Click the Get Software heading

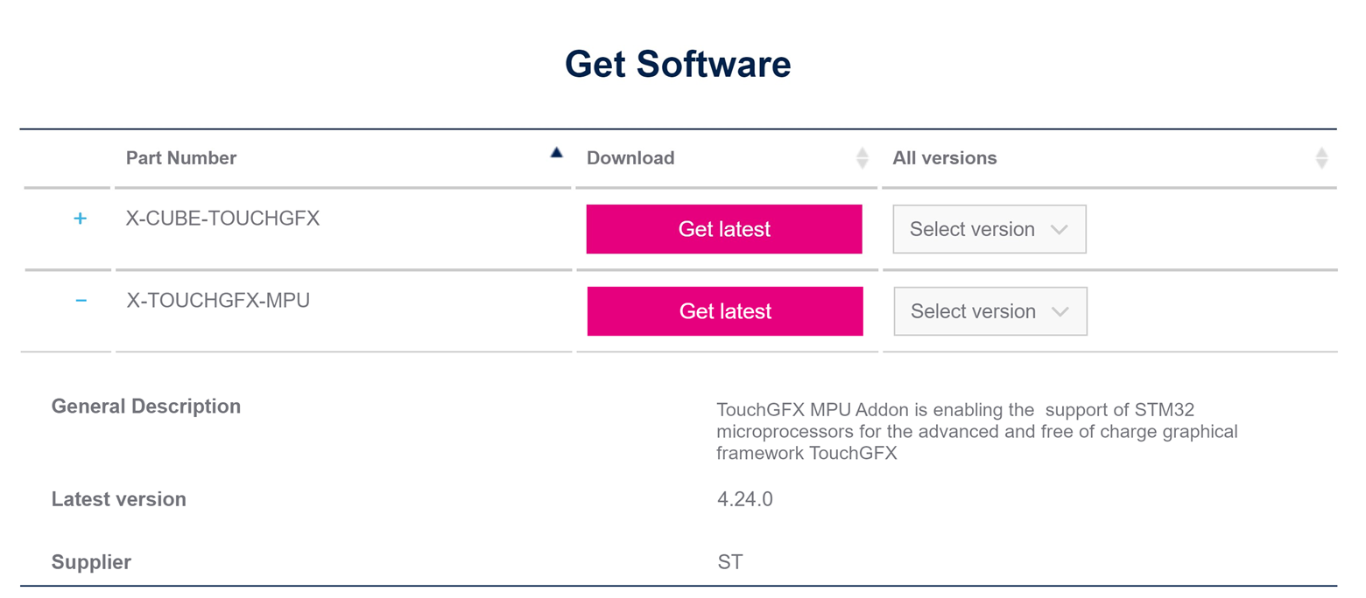coord(678,65)
